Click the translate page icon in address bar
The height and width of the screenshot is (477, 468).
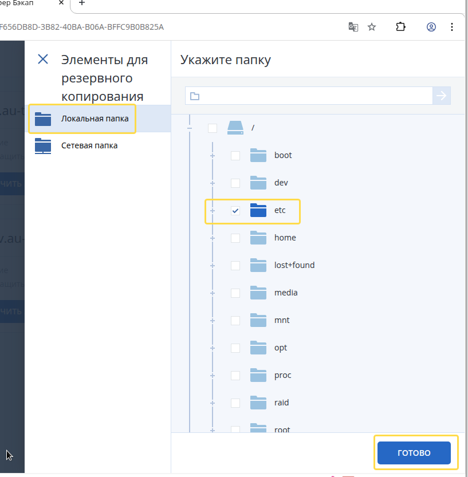coord(353,27)
